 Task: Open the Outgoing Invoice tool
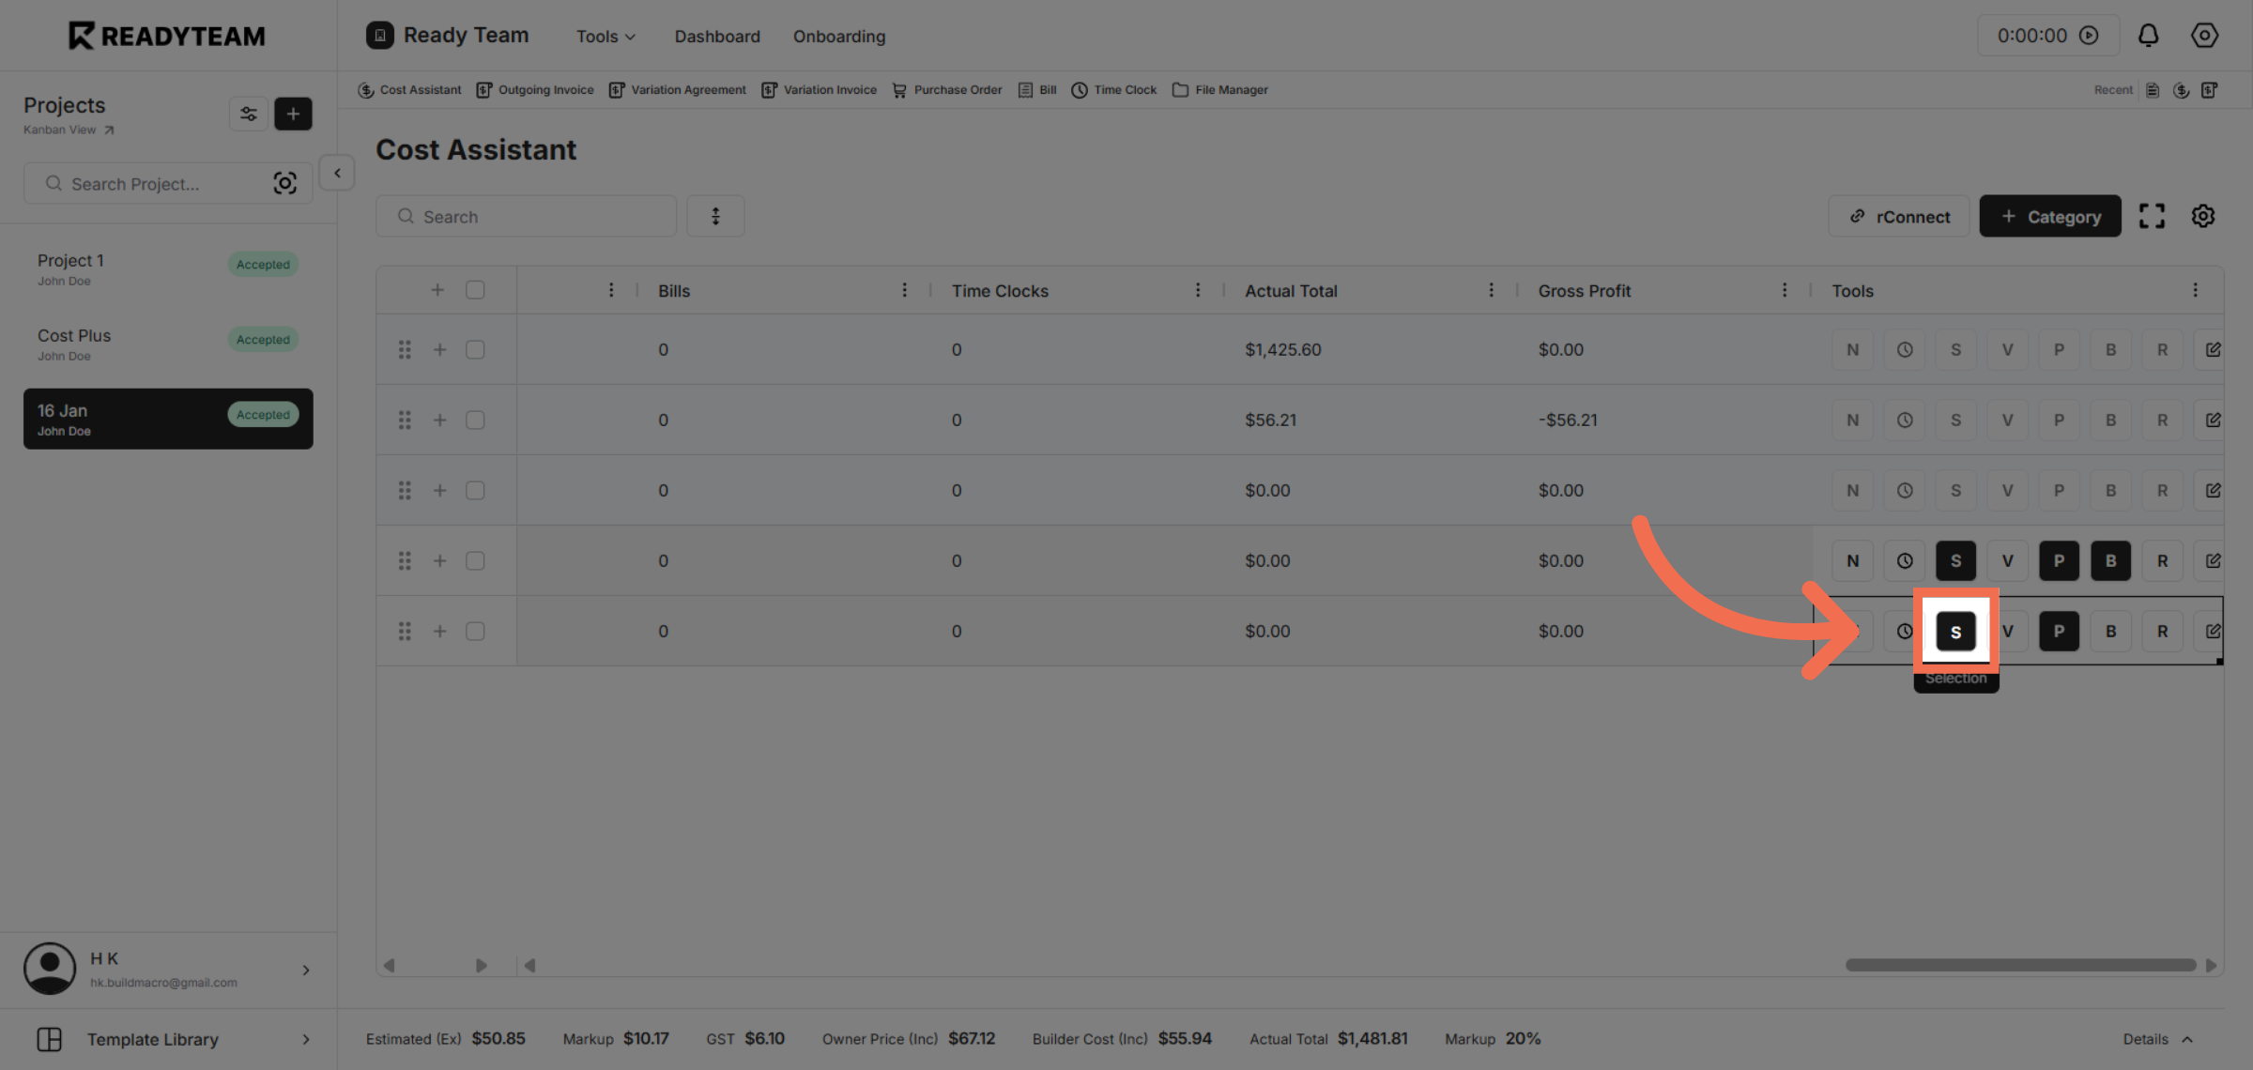point(534,89)
